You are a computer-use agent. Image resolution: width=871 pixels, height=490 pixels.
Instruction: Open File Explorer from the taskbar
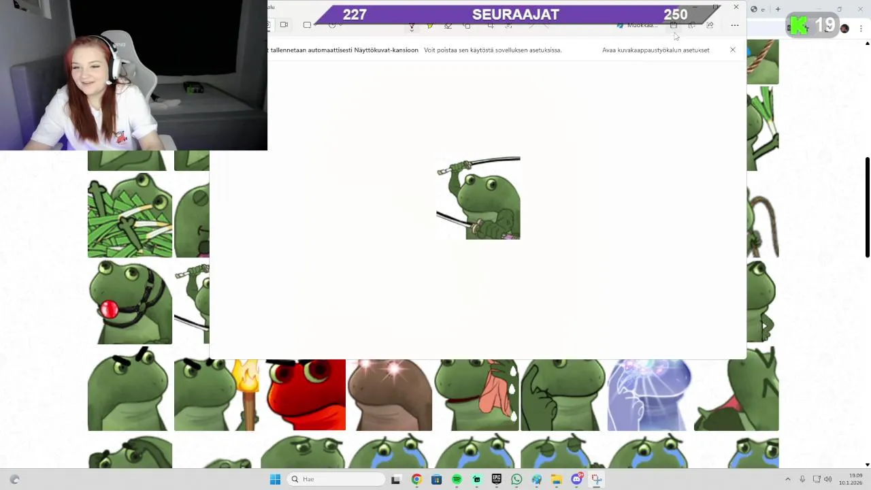556,479
